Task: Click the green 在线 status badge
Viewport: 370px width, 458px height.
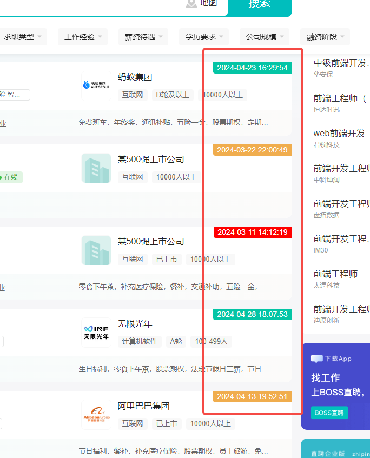Action: tap(10, 177)
